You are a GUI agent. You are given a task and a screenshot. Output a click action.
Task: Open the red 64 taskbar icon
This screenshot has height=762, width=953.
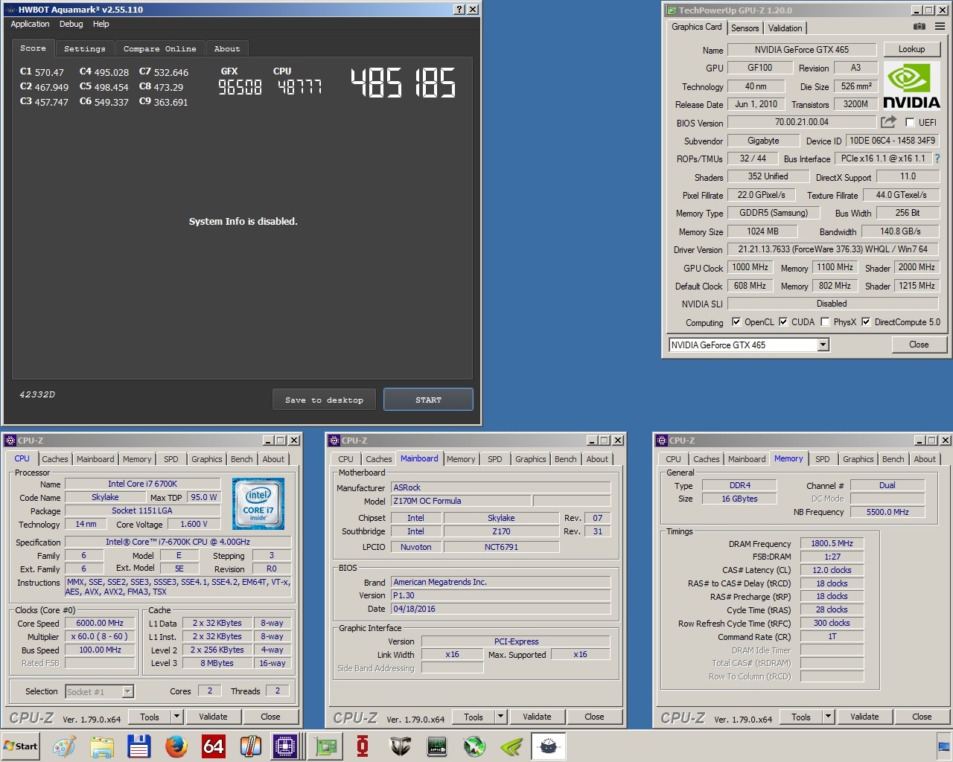click(214, 746)
